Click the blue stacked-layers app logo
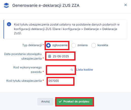The height and width of the screenshot is (110, 131). pyautogui.click(x=6, y=5)
